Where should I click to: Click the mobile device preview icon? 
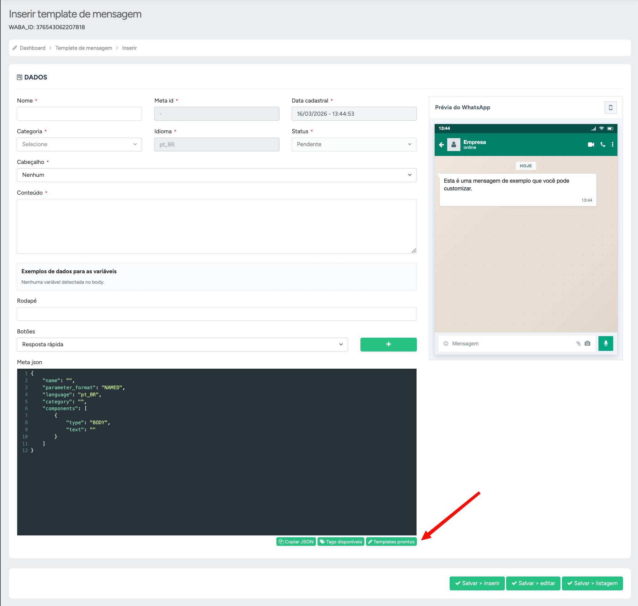pyautogui.click(x=610, y=107)
